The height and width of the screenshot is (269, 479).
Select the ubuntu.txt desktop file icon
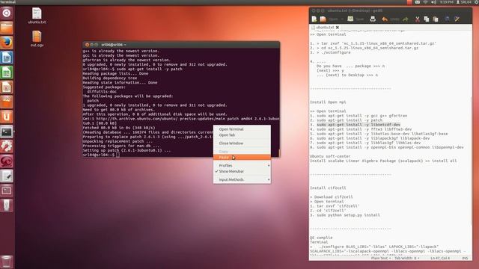37,16
